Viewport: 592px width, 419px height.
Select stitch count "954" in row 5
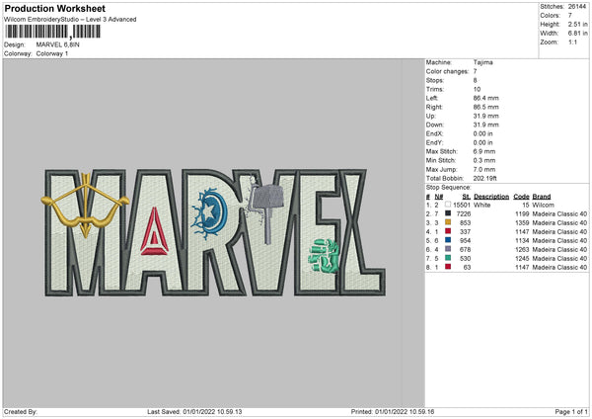(465, 240)
